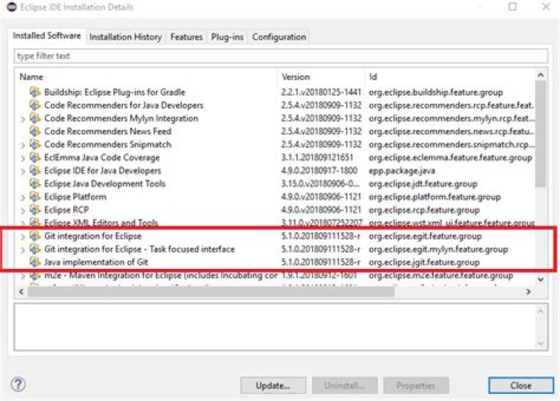Image resolution: width=560 pixels, height=401 pixels.
Task: Open the help question mark icon
Action: pos(18,385)
